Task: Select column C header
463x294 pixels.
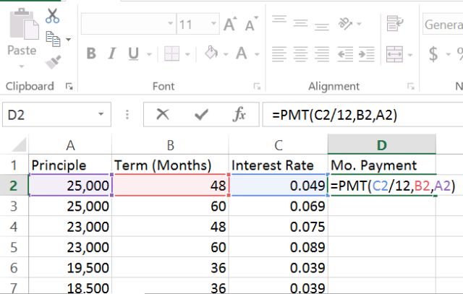Action: [279, 145]
